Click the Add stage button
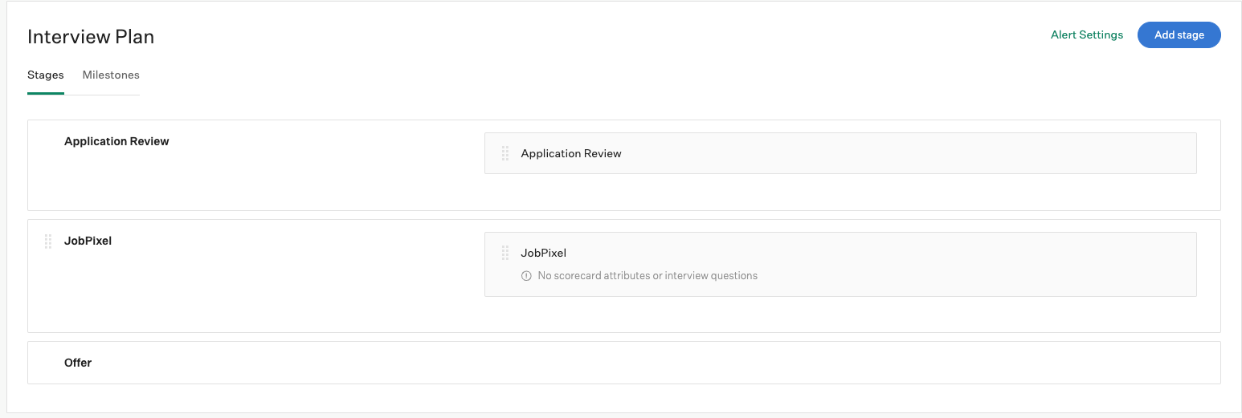1242x418 pixels. pyautogui.click(x=1179, y=35)
